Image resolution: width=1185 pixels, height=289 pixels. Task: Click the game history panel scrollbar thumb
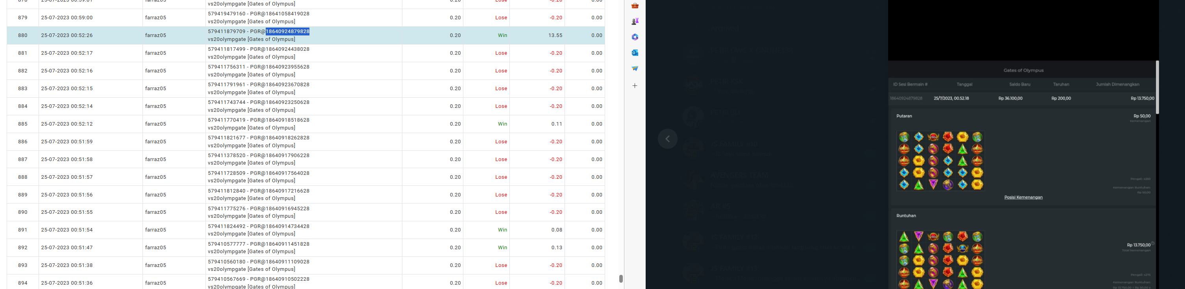[x=1157, y=87]
